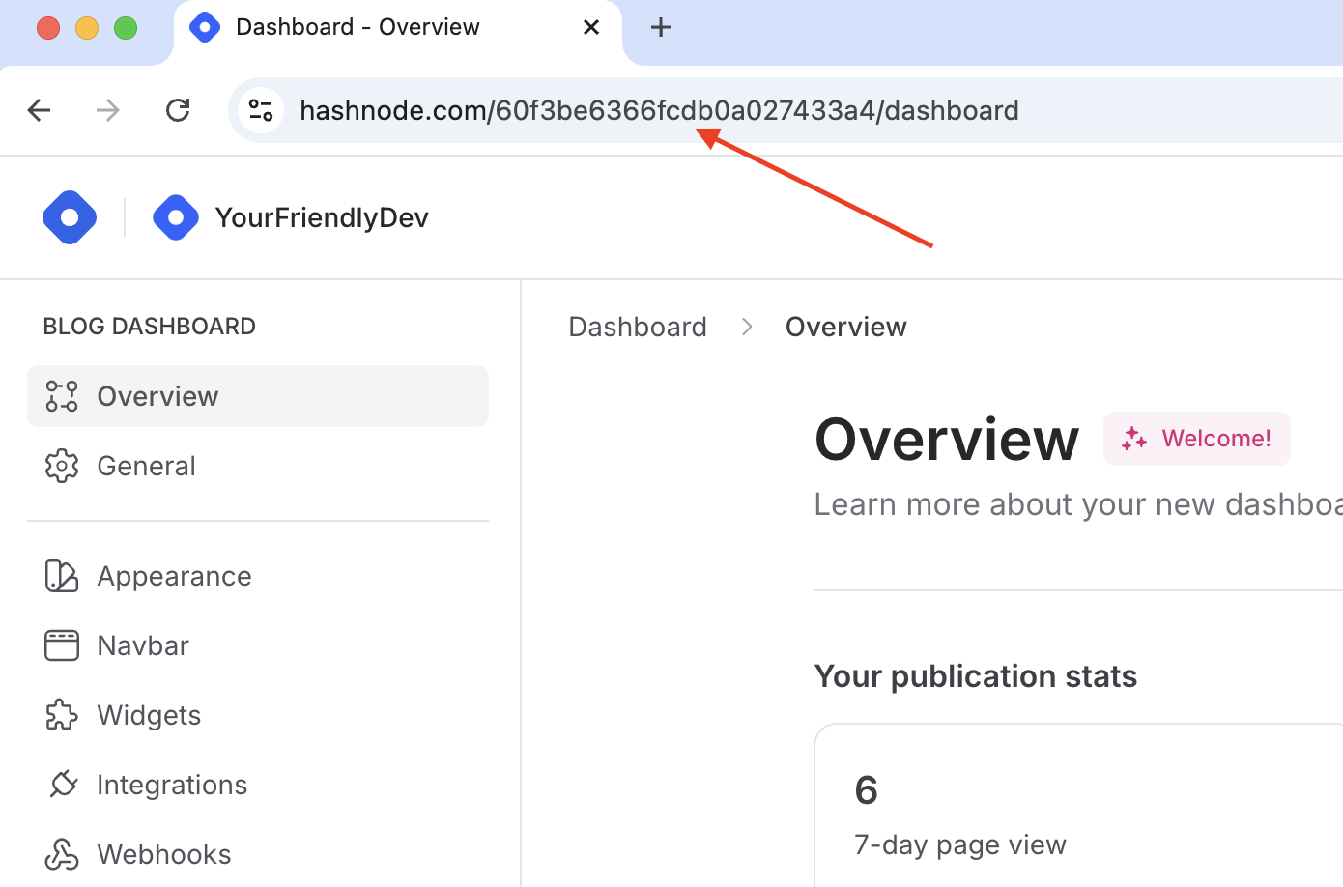Screen dimensions: 1343x887
Task: Open a new browser tab
Action: click(661, 27)
